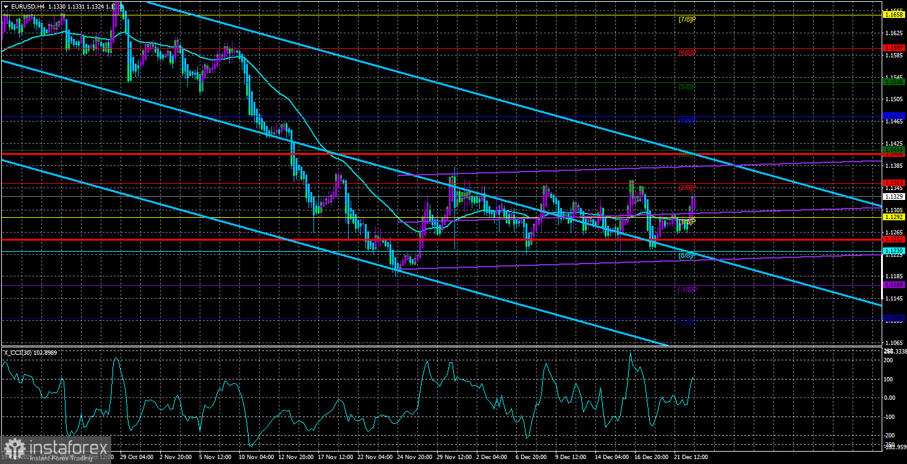Click the 1.1585 price axis value

pos(894,55)
